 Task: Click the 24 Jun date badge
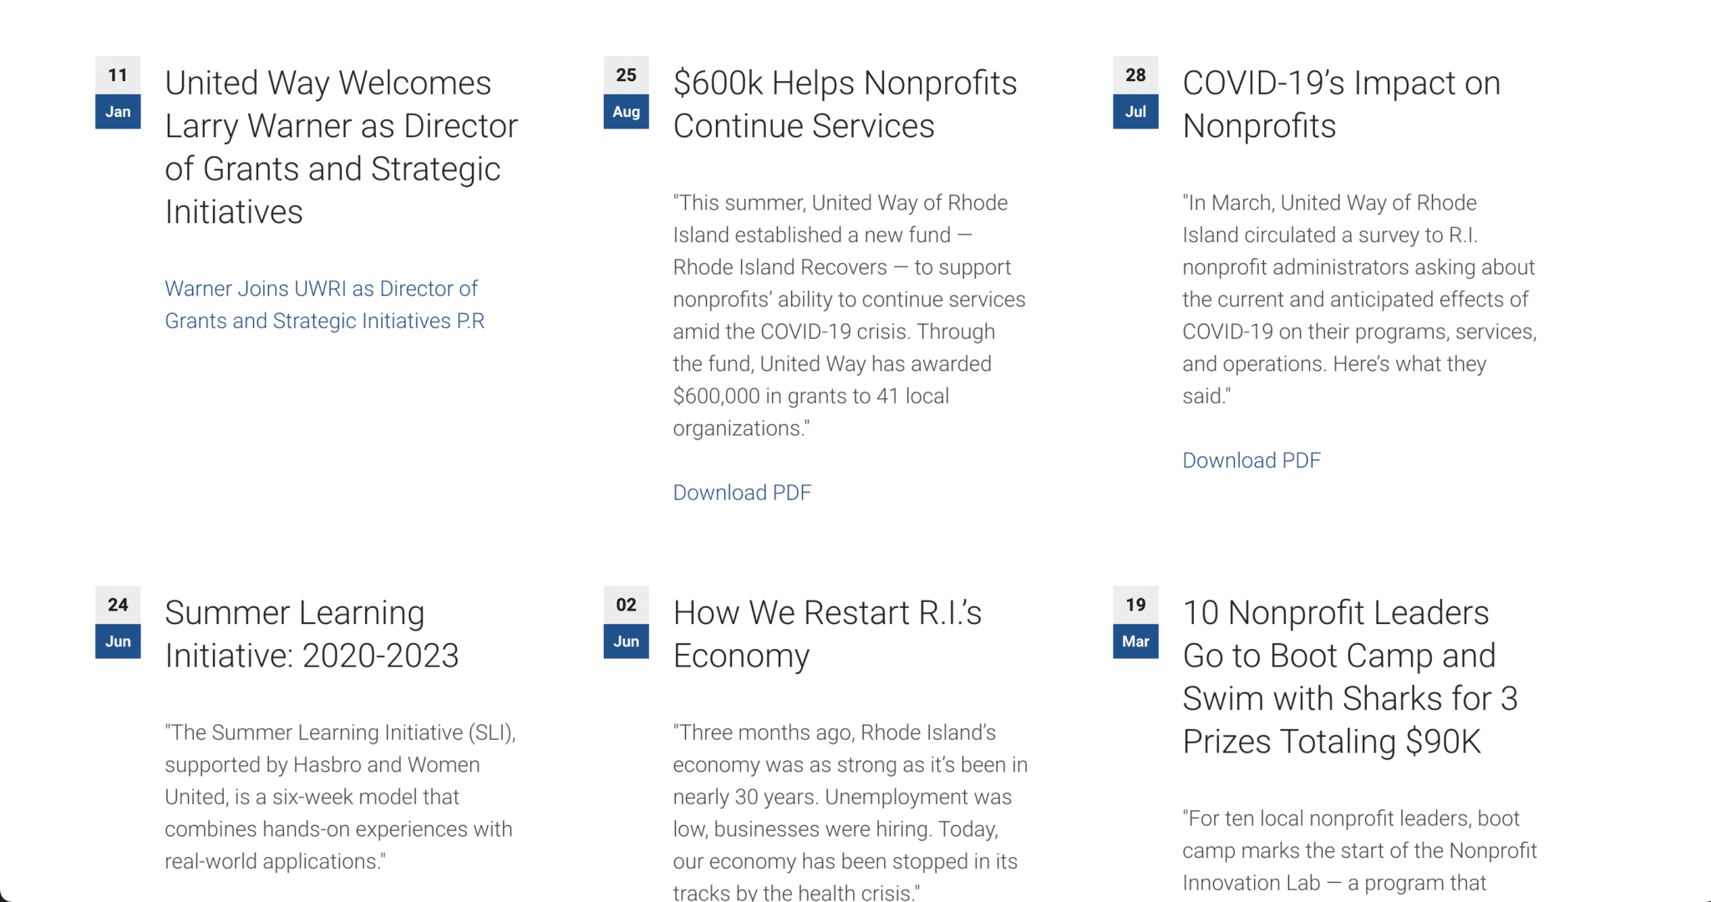click(x=118, y=622)
